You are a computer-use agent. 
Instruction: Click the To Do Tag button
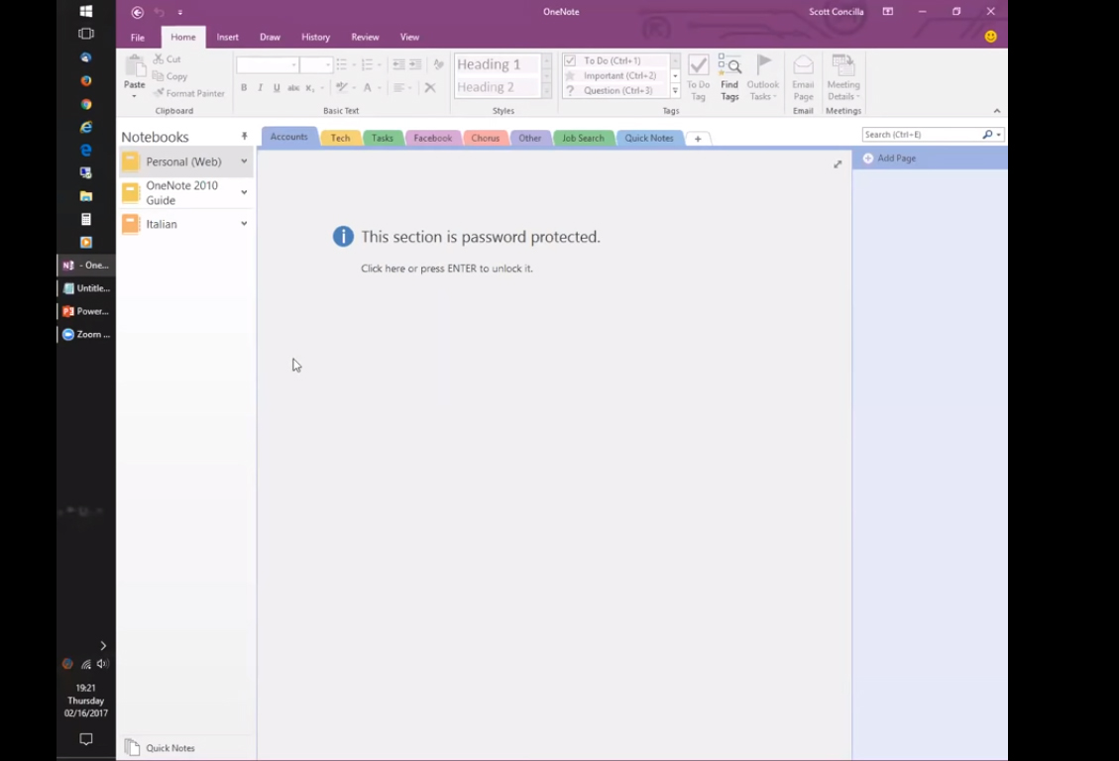(x=698, y=77)
